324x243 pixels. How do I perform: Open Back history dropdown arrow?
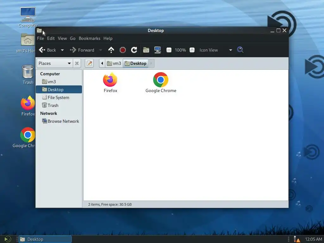[62, 50]
